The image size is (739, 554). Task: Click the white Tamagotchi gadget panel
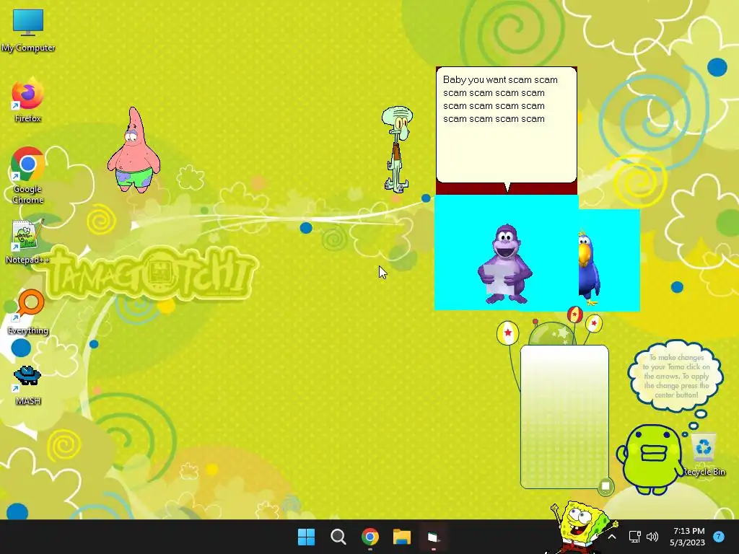pos(564,417)
